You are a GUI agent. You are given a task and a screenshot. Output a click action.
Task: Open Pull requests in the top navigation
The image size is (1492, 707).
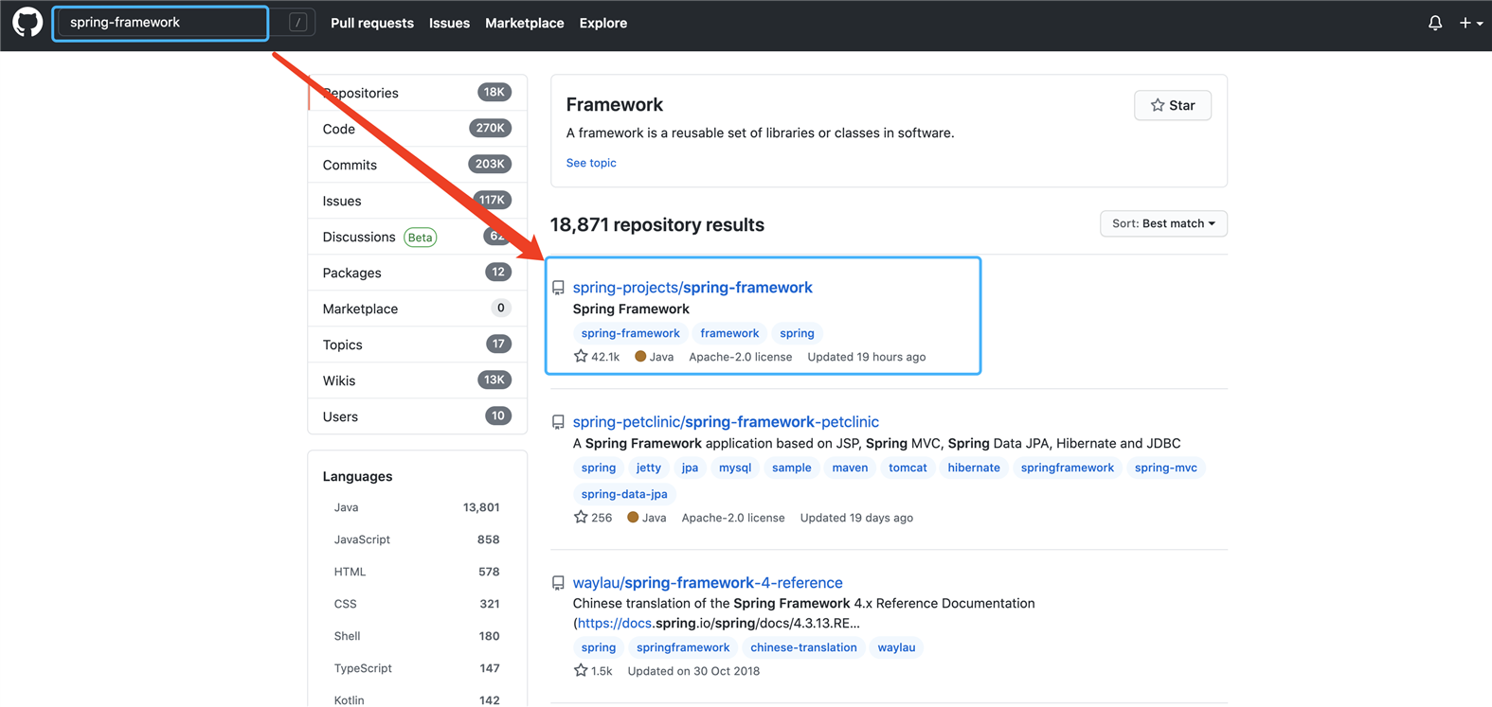[372, 23]
